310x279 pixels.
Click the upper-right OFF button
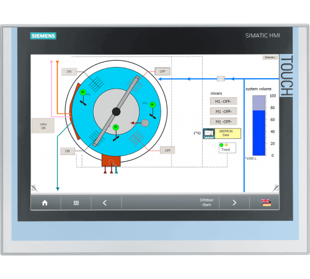(x=162, y=71)
